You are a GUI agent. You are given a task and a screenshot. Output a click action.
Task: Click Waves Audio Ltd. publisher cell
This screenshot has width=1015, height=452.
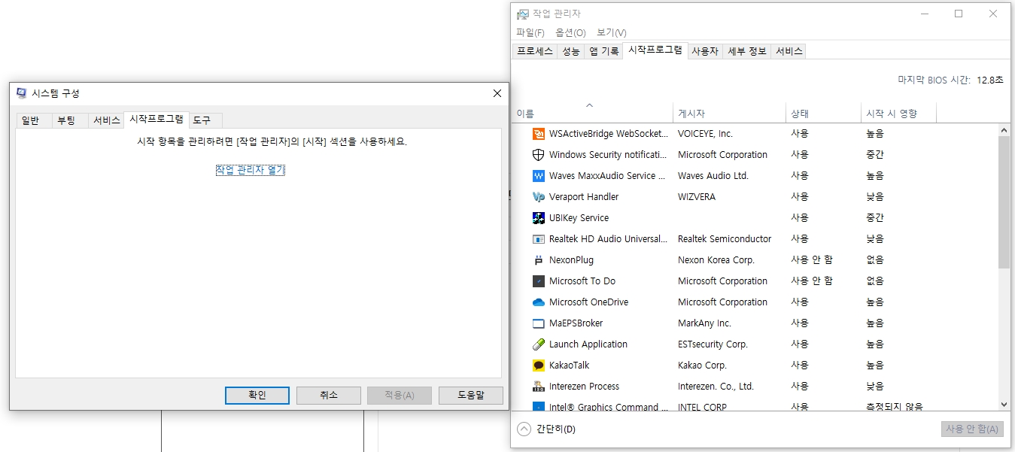[713, 176]
